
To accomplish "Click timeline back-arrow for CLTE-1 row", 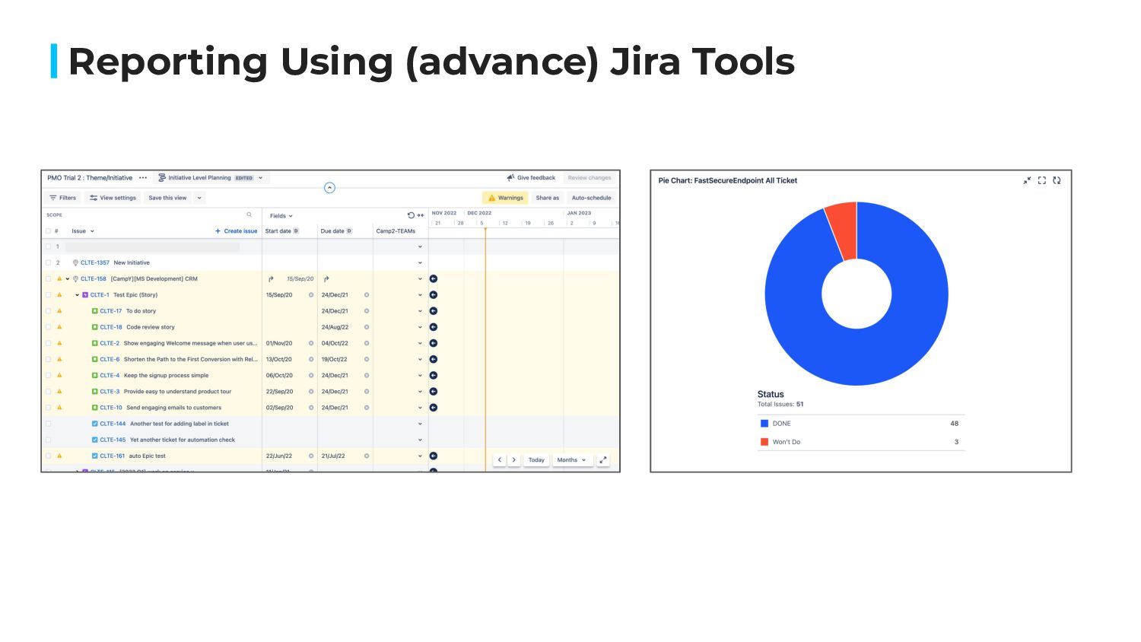I will [434, 295].
